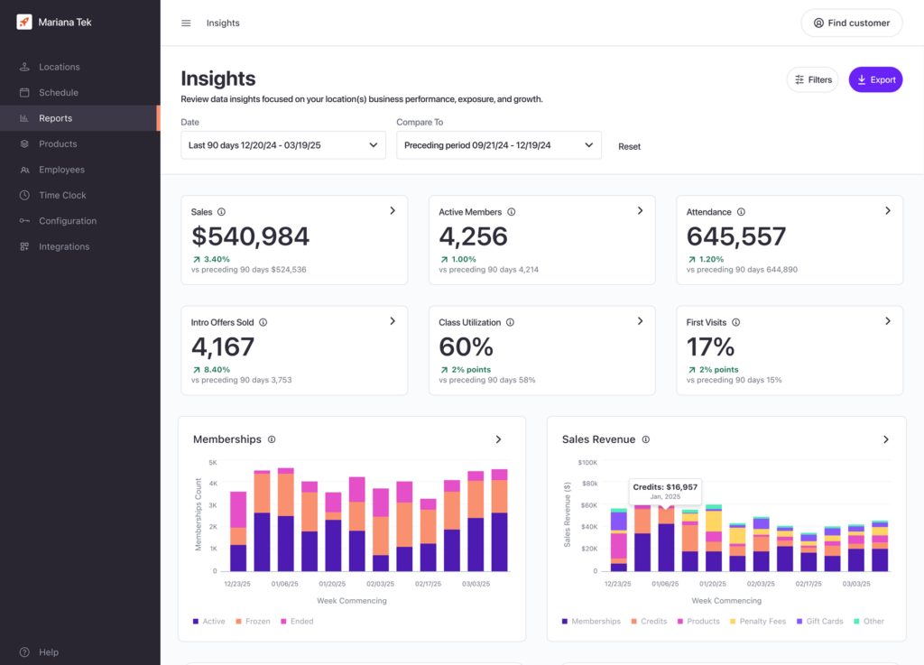The height and width of the screenshot is (665, 924).
Task: Click the Mariana Tek rocket logo
Action: pos(24,23)
